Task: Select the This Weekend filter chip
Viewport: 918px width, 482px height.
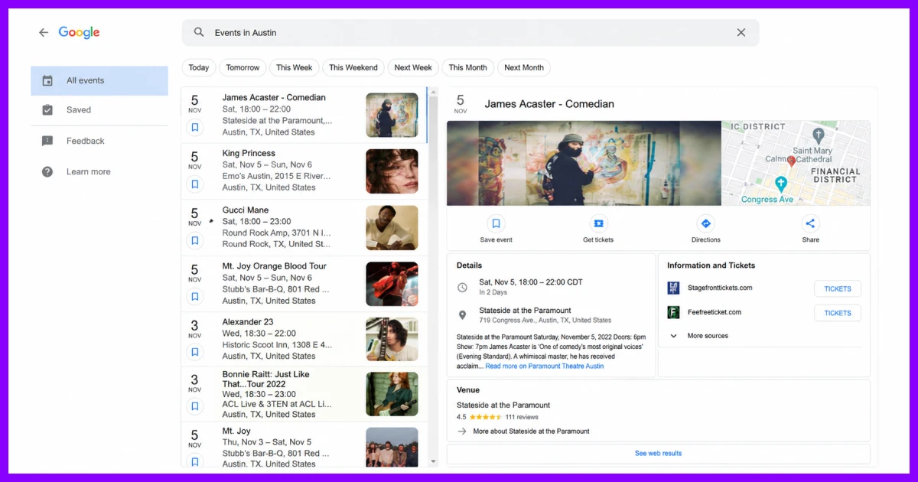Action: [353, 67]
